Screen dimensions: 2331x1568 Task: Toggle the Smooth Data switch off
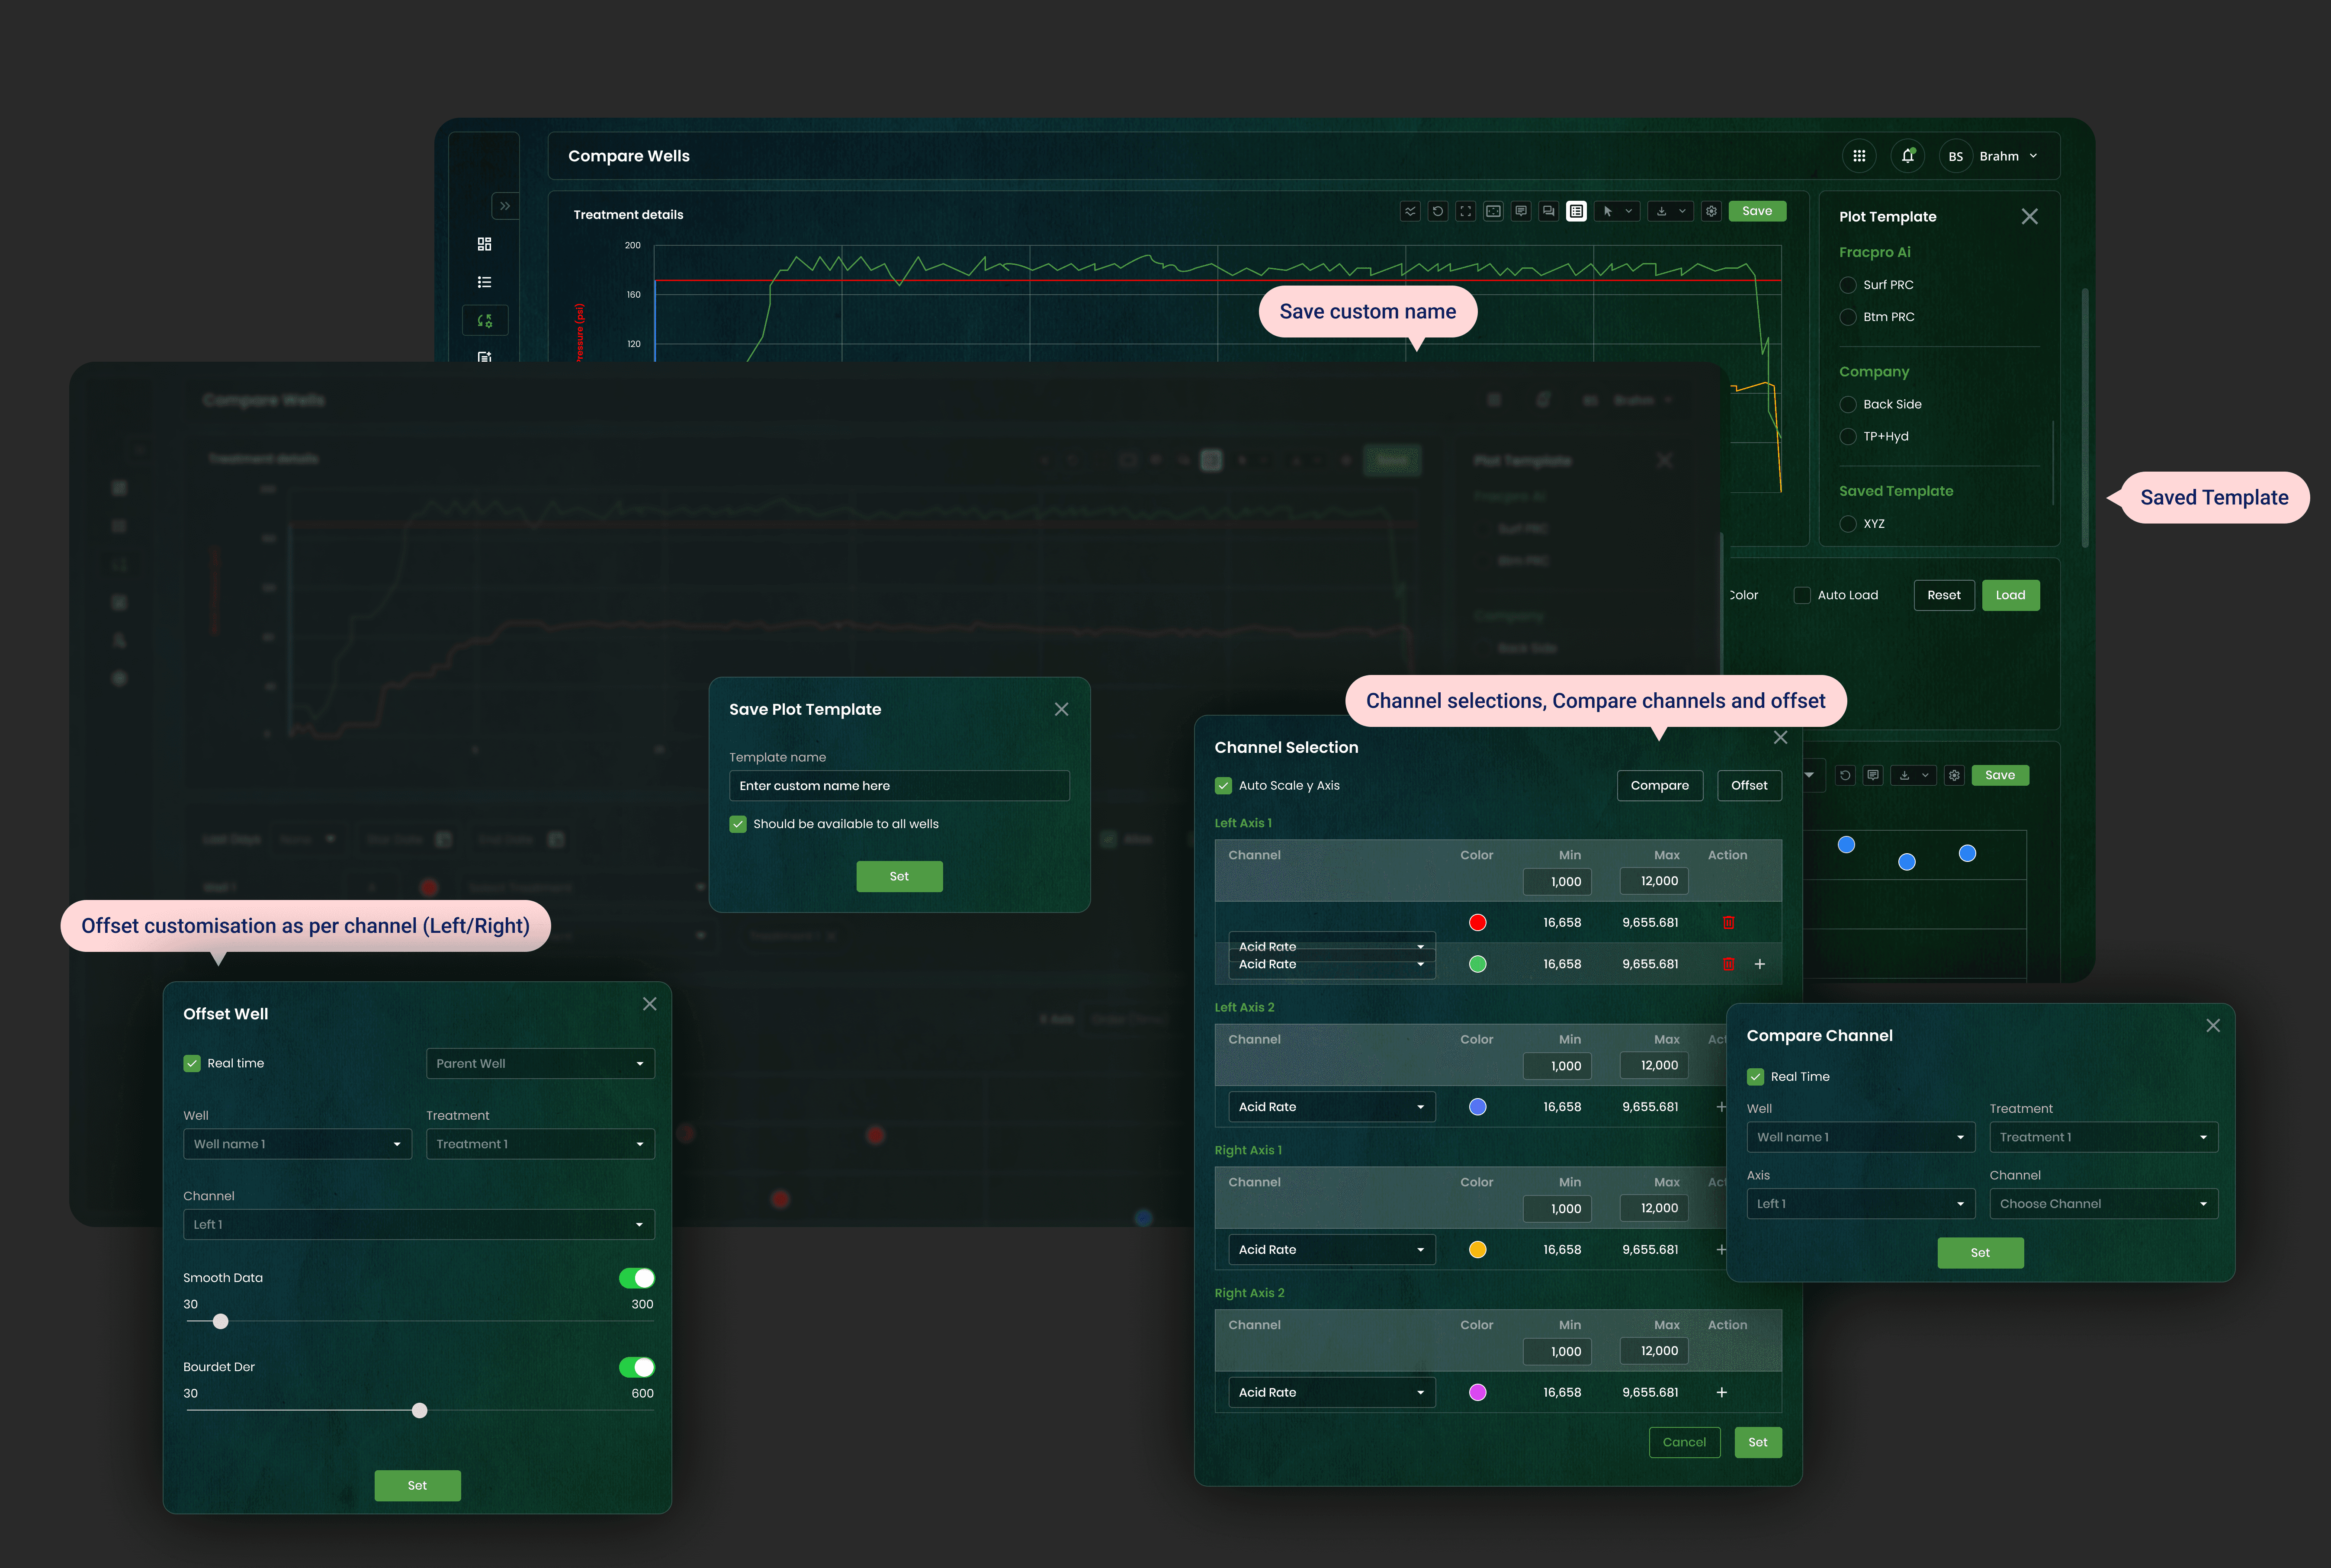pyautogui.click(x=636, y=1278)
